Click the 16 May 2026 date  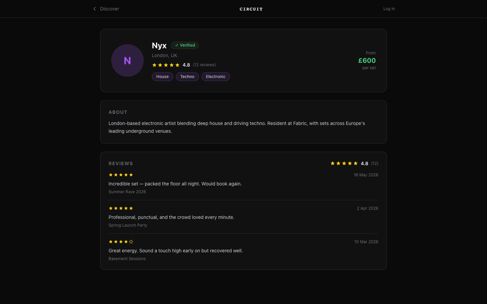pyautogui.click(x=366, y=175)
